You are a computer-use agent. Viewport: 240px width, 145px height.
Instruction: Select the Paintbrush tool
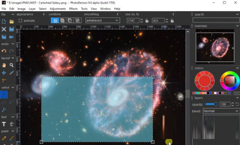(12, 138)
